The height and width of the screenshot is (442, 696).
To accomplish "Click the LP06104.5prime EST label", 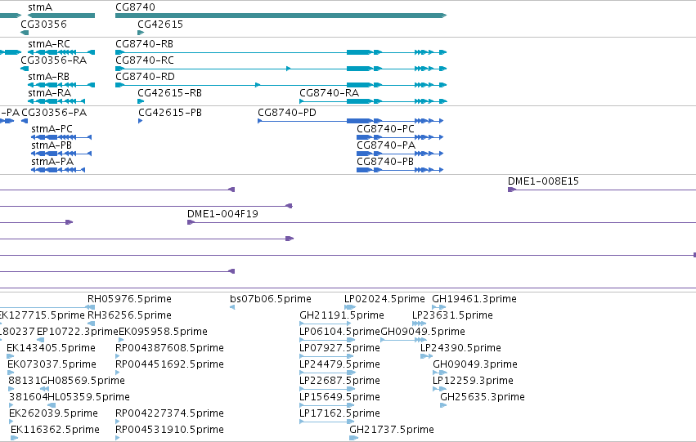I will tap(339, 332).
